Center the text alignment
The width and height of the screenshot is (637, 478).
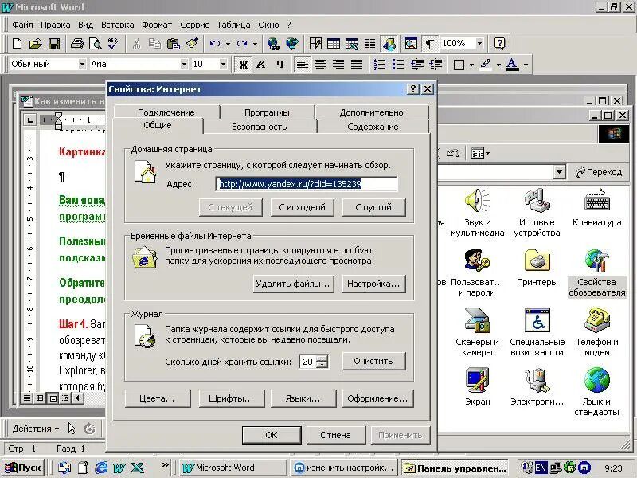click(x=320, y=65)
